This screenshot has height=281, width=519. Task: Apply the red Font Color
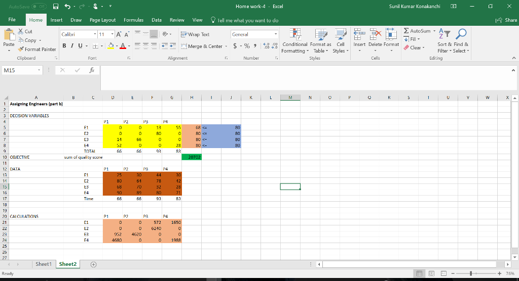[123, 46]
